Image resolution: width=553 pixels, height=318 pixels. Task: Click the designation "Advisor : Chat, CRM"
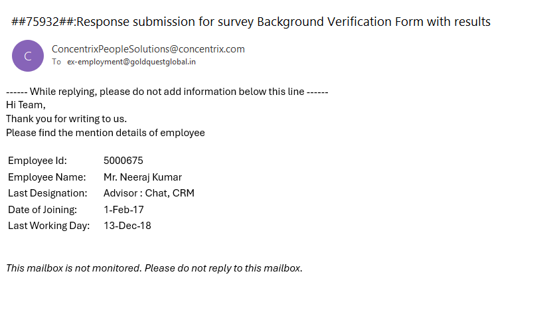(x=149, y=193)
